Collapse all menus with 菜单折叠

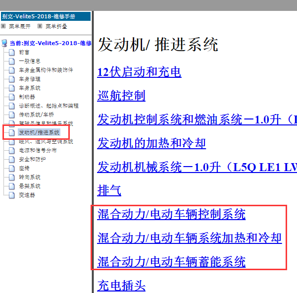56,26
